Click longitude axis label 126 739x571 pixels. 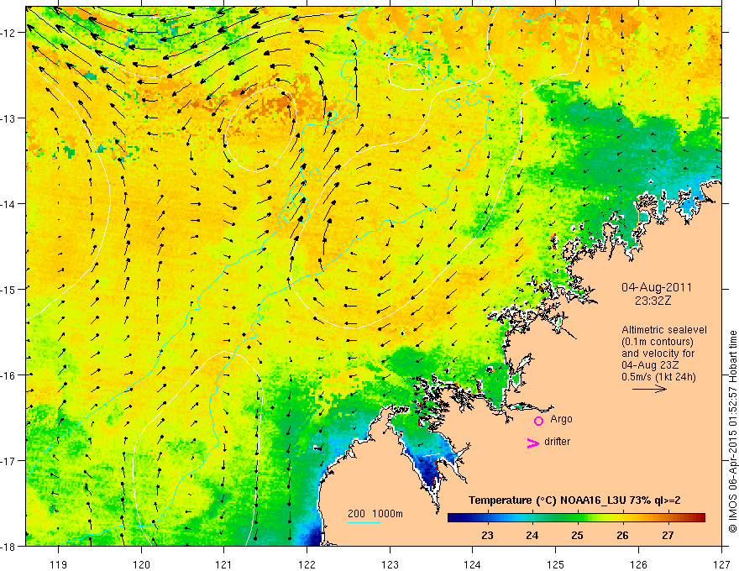pos(638,564)
